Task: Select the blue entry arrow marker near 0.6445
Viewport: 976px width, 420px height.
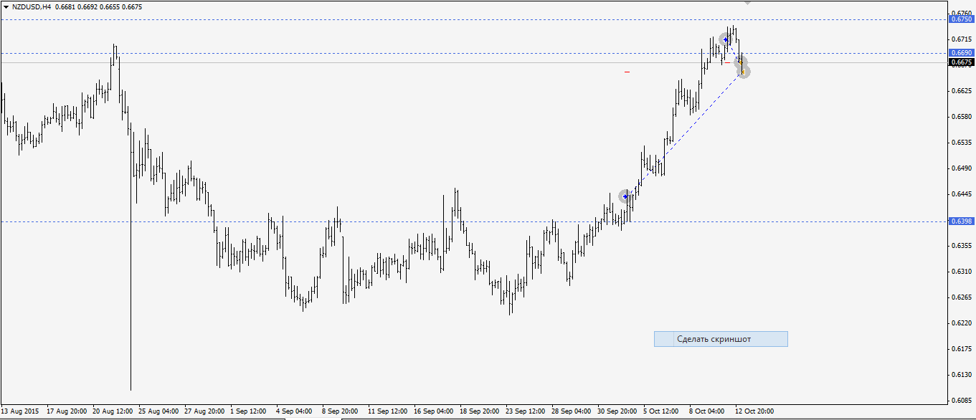Action: [625, 196]
